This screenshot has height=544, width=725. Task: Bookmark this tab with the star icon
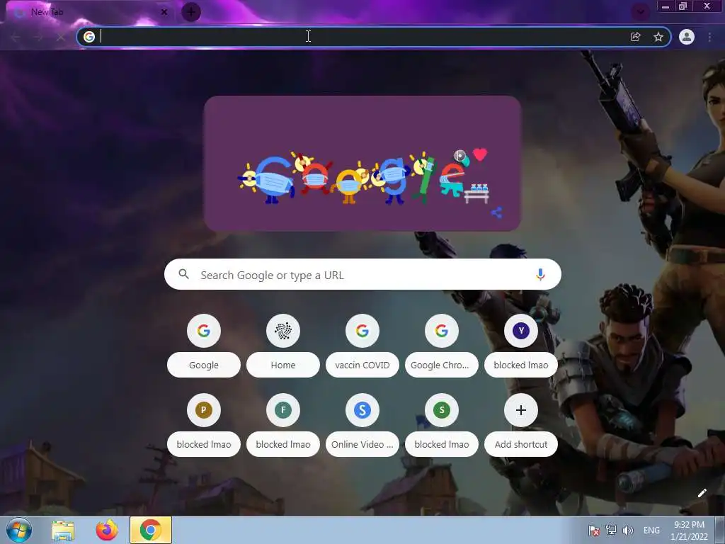coord(658,37)
